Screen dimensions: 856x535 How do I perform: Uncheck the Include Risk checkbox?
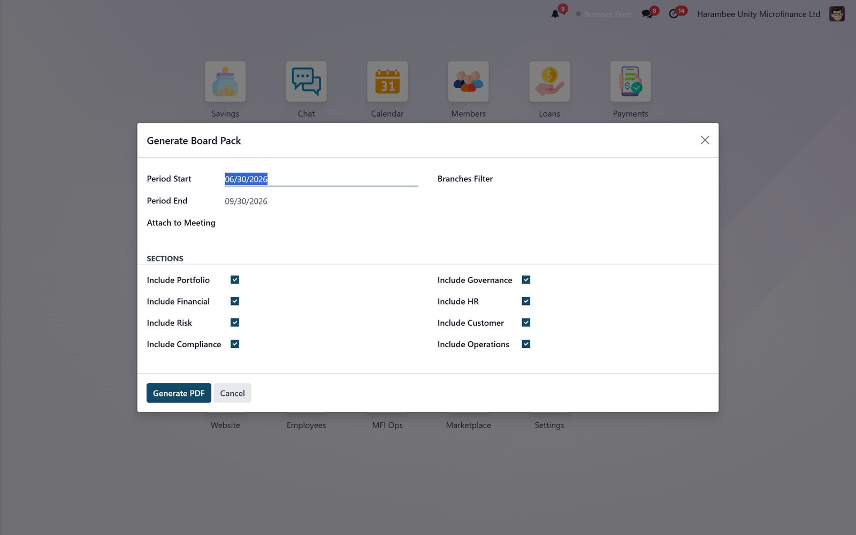[235, 323]
